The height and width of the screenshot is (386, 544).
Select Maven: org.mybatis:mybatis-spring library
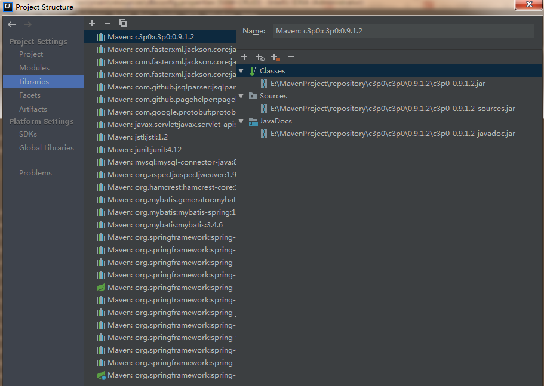point(160,212)
